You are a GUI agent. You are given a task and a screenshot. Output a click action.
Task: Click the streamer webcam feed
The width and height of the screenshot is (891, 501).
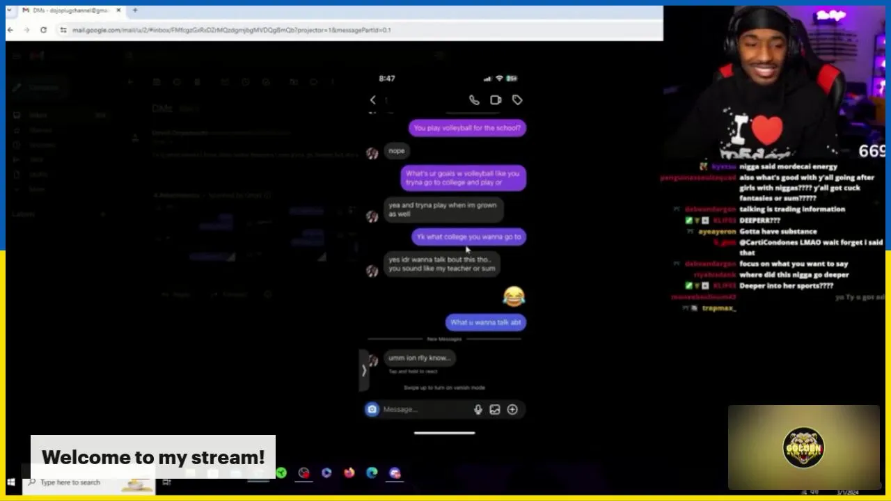[774, 82]
